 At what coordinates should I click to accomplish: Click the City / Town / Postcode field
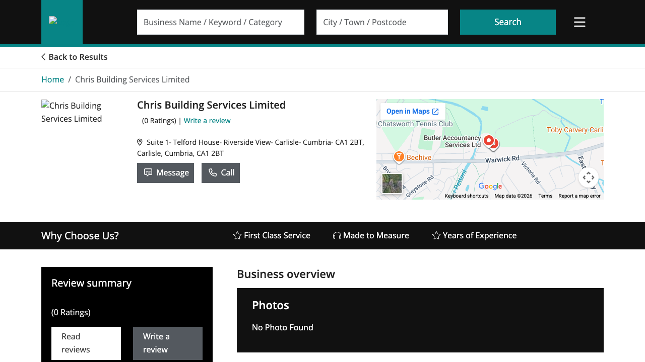point(381,22)
